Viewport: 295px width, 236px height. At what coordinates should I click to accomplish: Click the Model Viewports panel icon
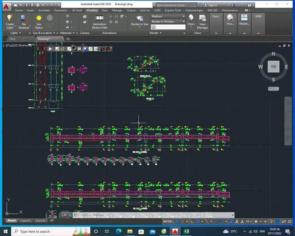click(244, 18)
